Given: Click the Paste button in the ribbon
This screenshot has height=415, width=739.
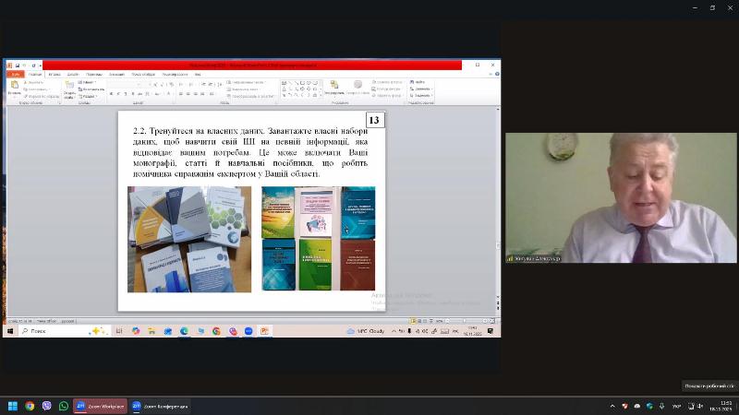Looking at the screenshot, I should [x=14, y=88].
